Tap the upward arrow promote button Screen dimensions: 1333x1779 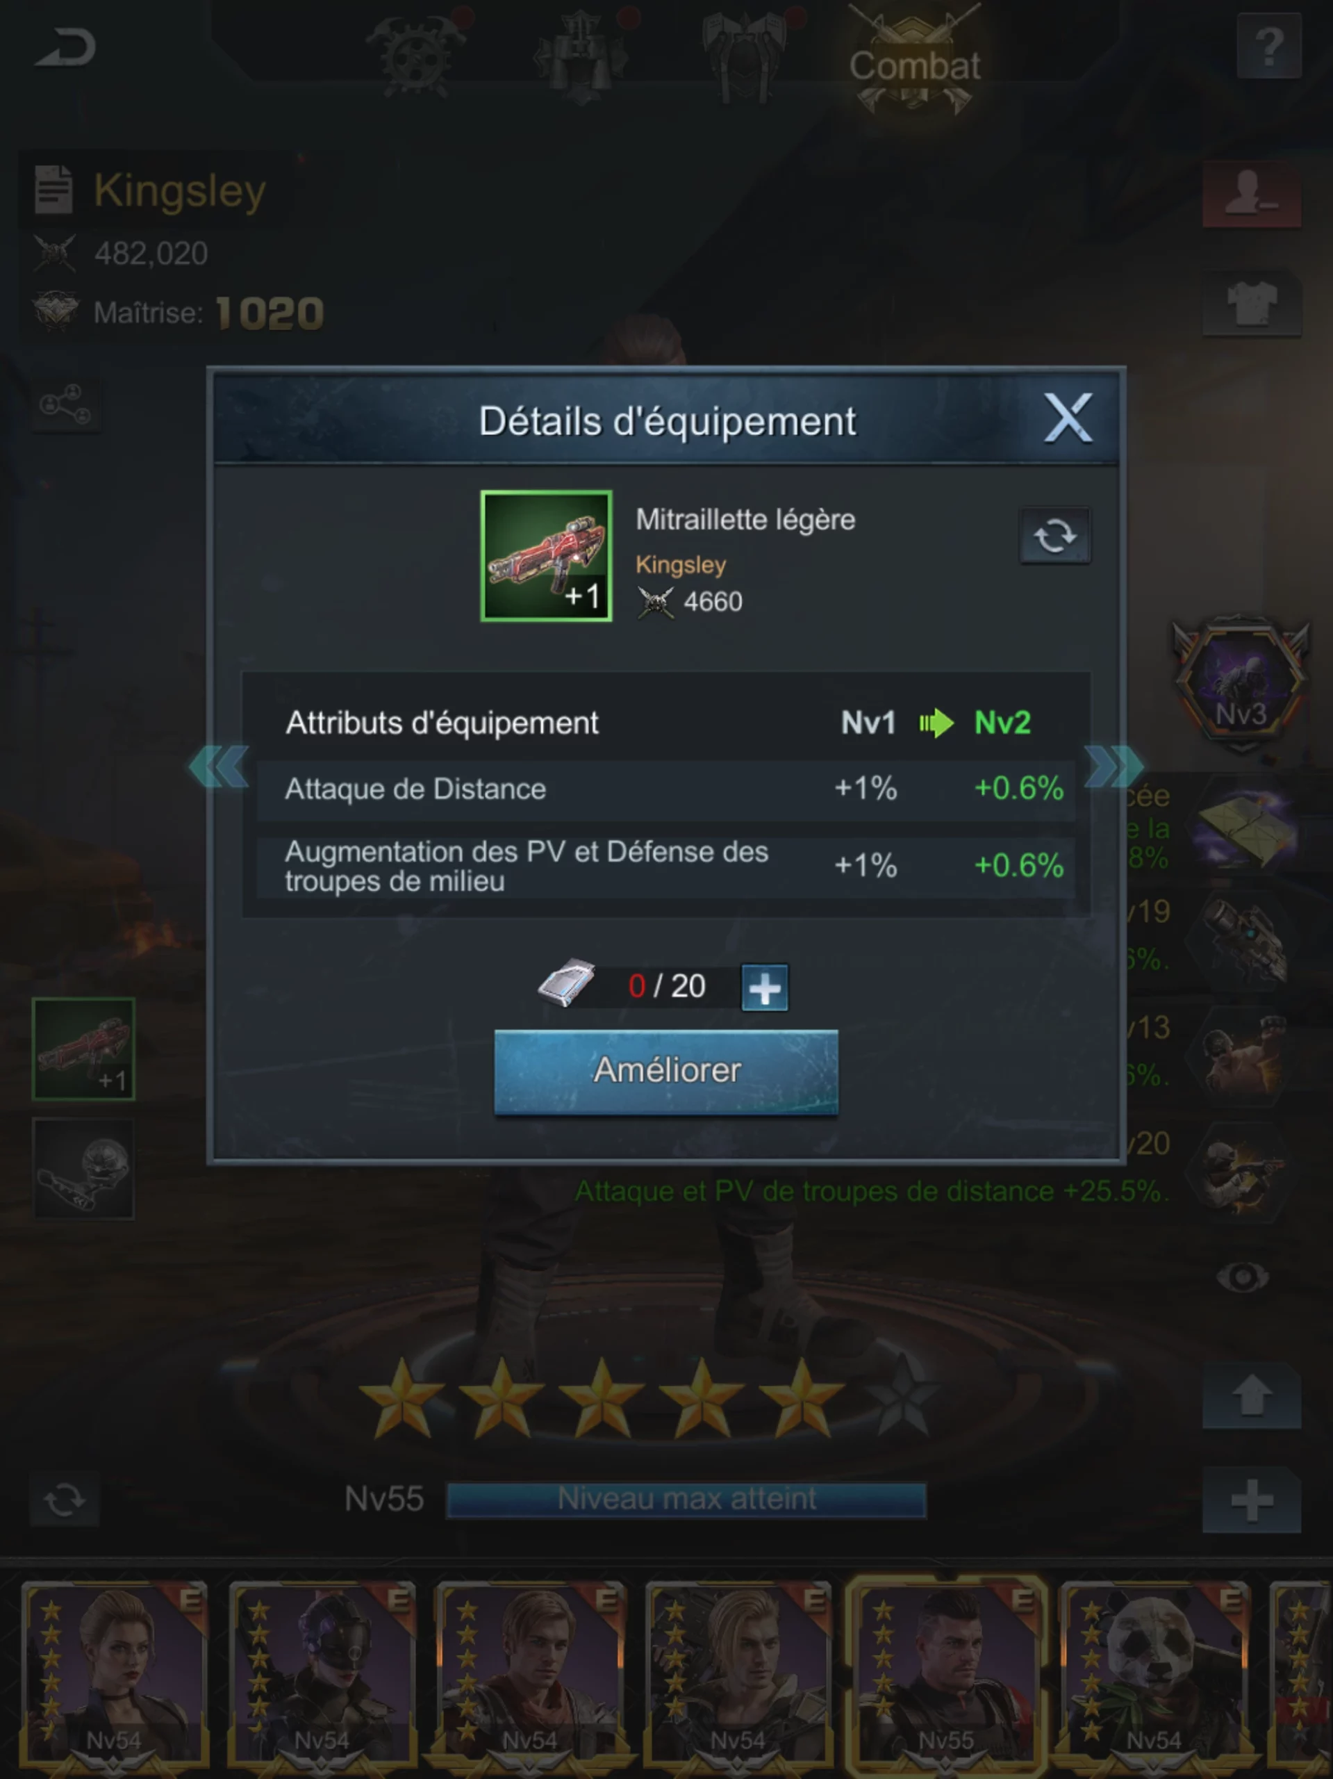[1252, 1396]
